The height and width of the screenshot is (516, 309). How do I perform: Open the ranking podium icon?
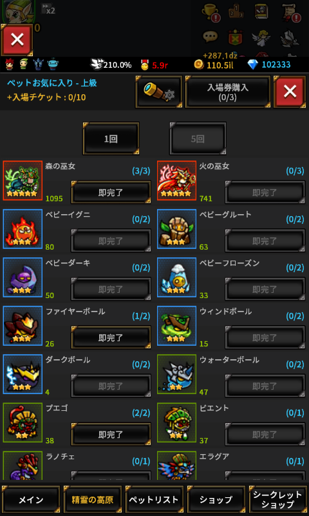click(x=236, y=11)
